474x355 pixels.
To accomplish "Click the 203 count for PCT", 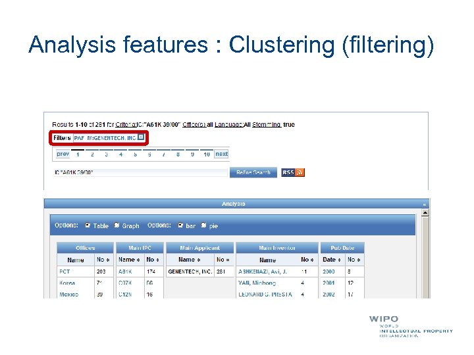I will (x=101, y=272).
